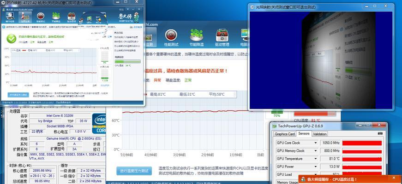Select the Ivy Bridge codename field
Image resolution: width=402 pixels, height=184 pixels.
46,121
